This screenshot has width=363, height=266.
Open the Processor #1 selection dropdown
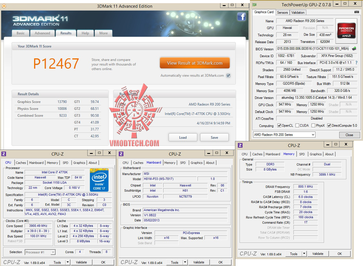tap(40, 252)
